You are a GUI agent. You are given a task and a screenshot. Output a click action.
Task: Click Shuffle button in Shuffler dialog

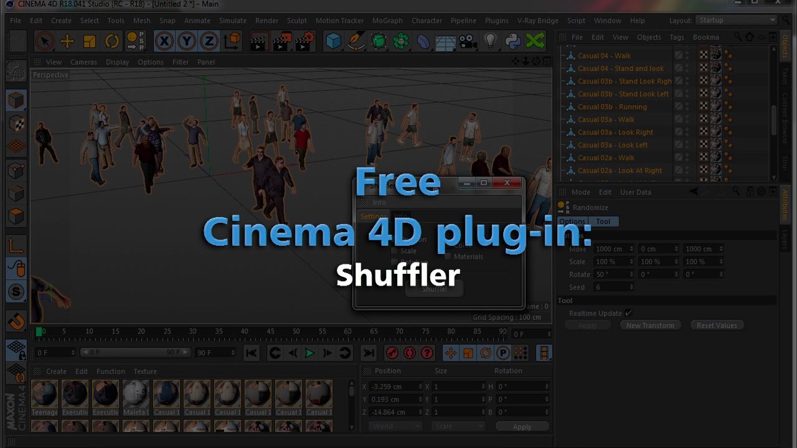[x=434, y=289]
